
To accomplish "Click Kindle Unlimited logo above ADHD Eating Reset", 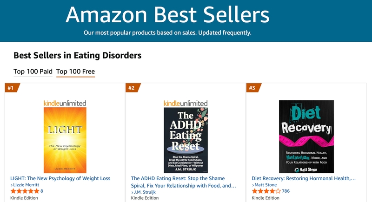I will [x=186, y=102].
